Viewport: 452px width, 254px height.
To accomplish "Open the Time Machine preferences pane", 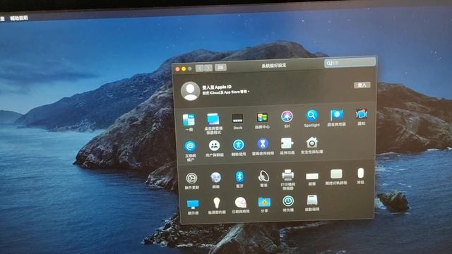I will [288, 201].
